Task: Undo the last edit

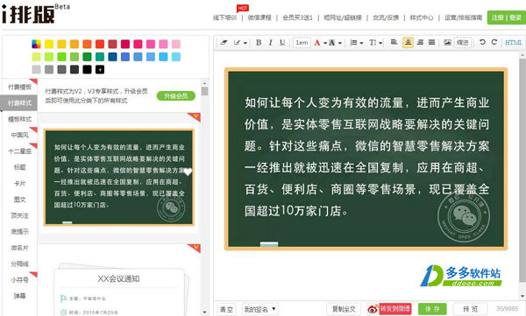Action: tap(482, 42)
